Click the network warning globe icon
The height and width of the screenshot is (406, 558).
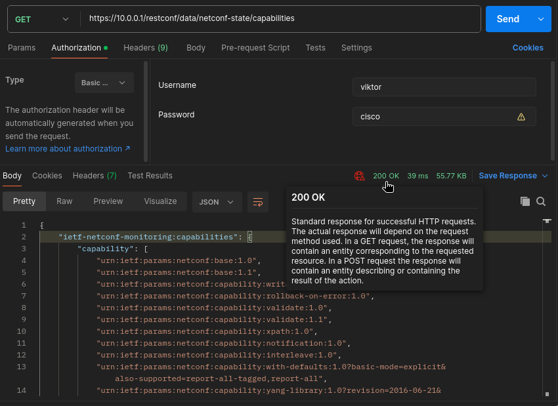(x=360, y=176)
